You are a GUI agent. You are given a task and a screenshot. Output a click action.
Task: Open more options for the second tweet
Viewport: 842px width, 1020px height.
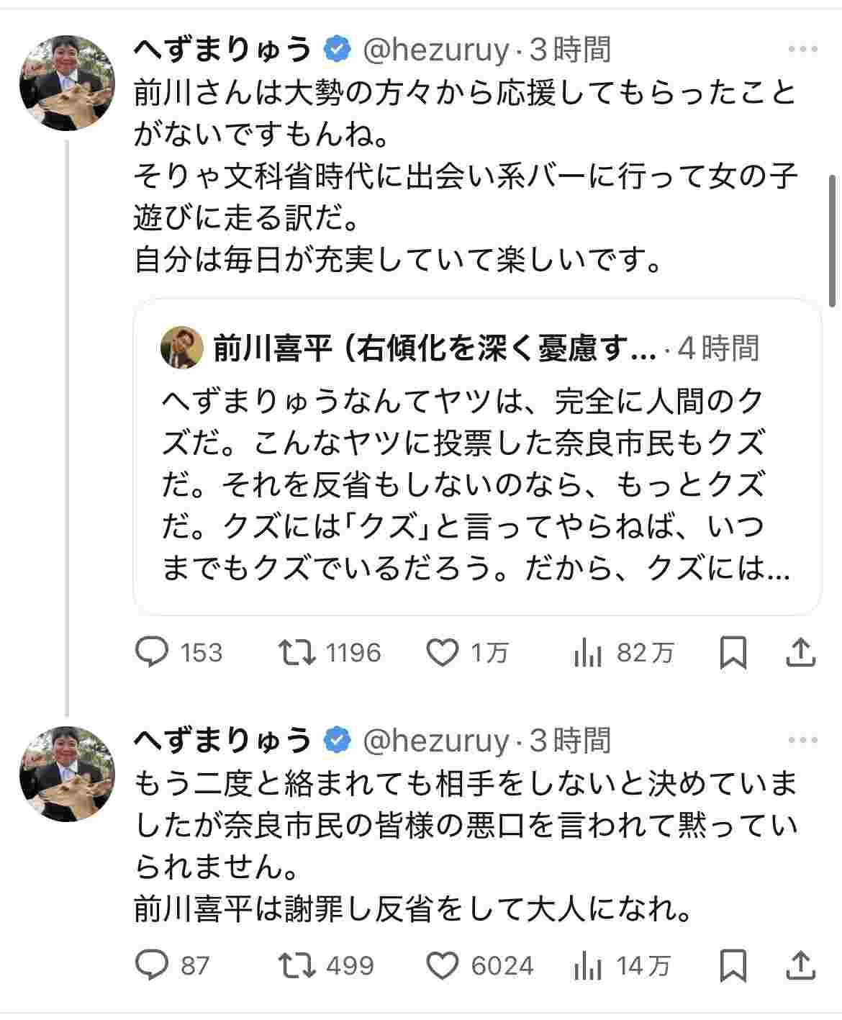coord(803,740)
